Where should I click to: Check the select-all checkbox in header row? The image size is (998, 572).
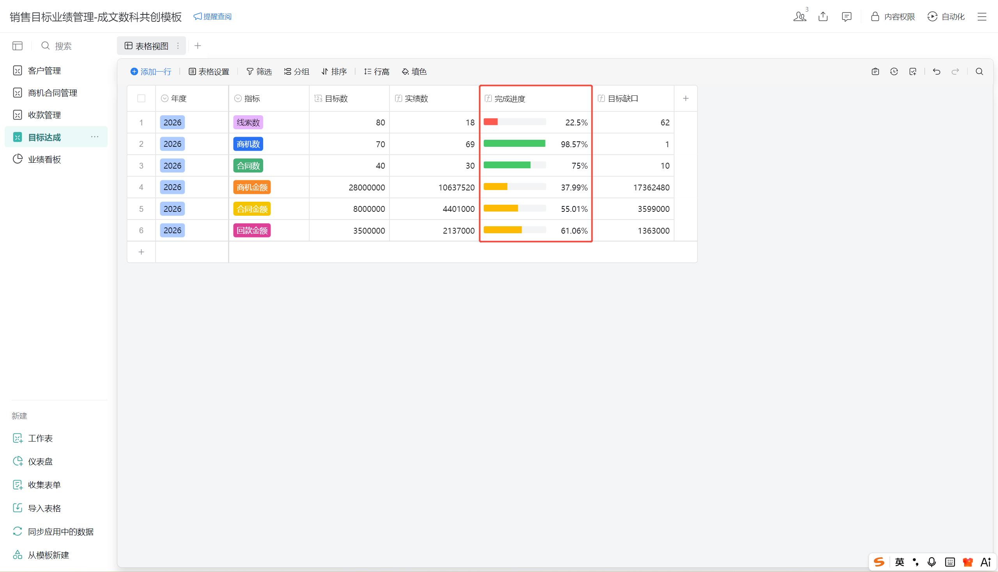141,99
